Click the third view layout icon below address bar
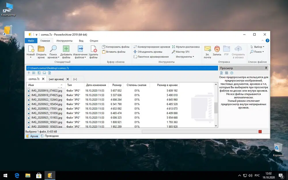Viewport: 288px width, 180px height. coord(39,73)
